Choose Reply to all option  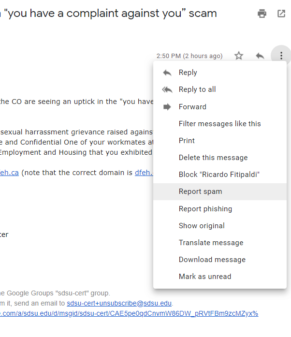pyautogui.click(x=197, y=89)
